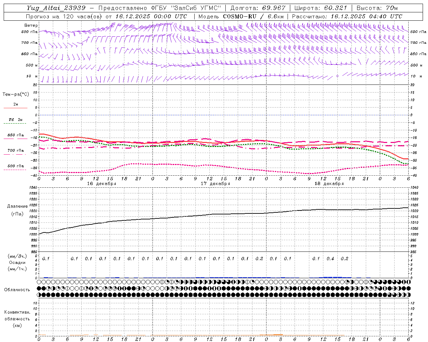Click the Долгота: 69.967 header field
The height and width of the screenshot is (342, 428).
point(258,8)
